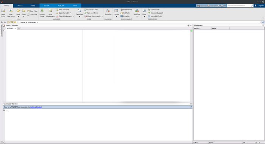Switch to the PUBLISH tab

point(61,6)
